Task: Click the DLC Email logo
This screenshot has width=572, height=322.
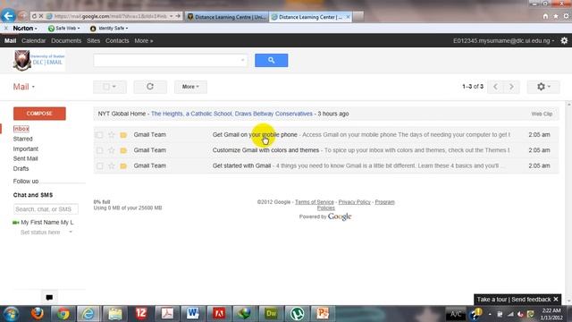Action: tap(39, 60)
